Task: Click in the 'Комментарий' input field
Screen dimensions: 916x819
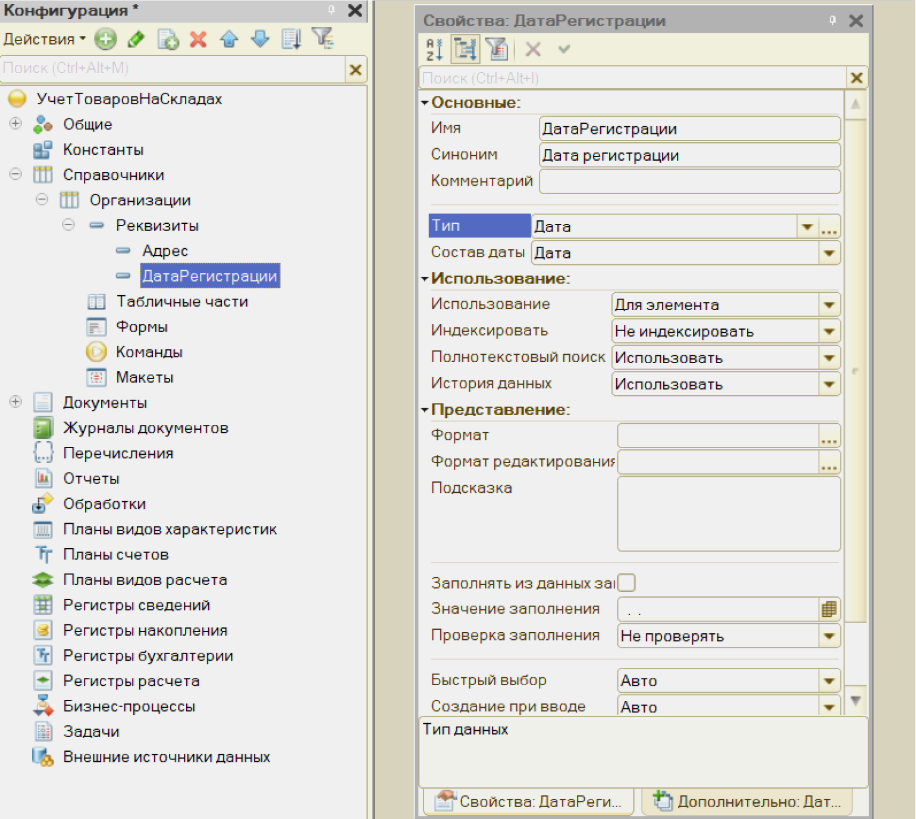Action: tap(689, 182)
